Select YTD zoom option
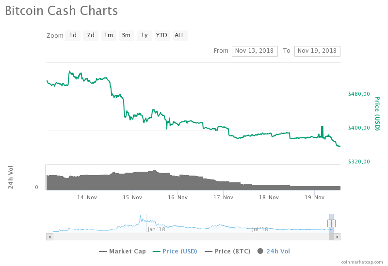 coord(162,35)
